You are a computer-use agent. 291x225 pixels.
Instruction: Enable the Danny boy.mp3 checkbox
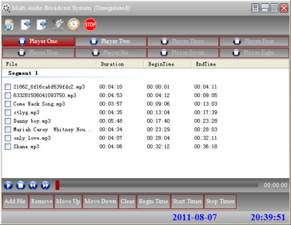click(8, 121)
